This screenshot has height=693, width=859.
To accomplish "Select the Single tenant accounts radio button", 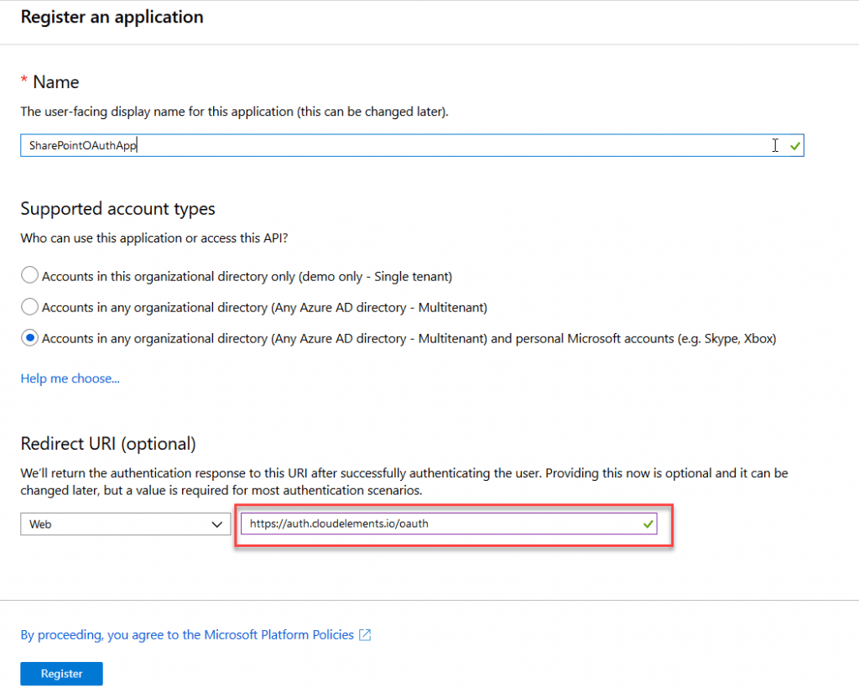I will 29,275.
